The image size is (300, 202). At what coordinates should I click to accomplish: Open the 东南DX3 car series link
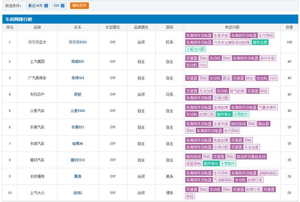pyautogui.click(x=78, y=127)
